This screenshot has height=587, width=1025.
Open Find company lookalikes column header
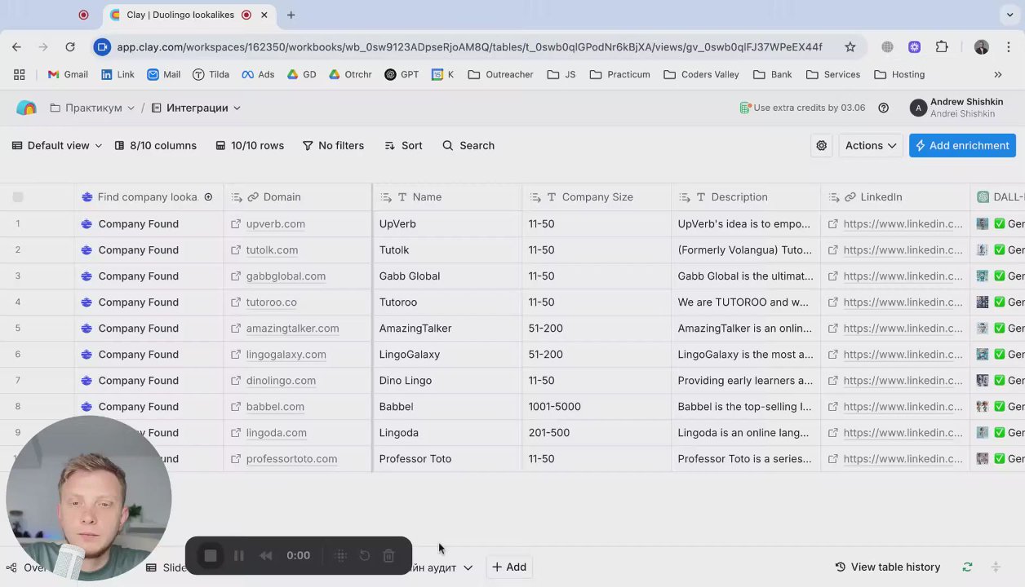coord(148,196)
